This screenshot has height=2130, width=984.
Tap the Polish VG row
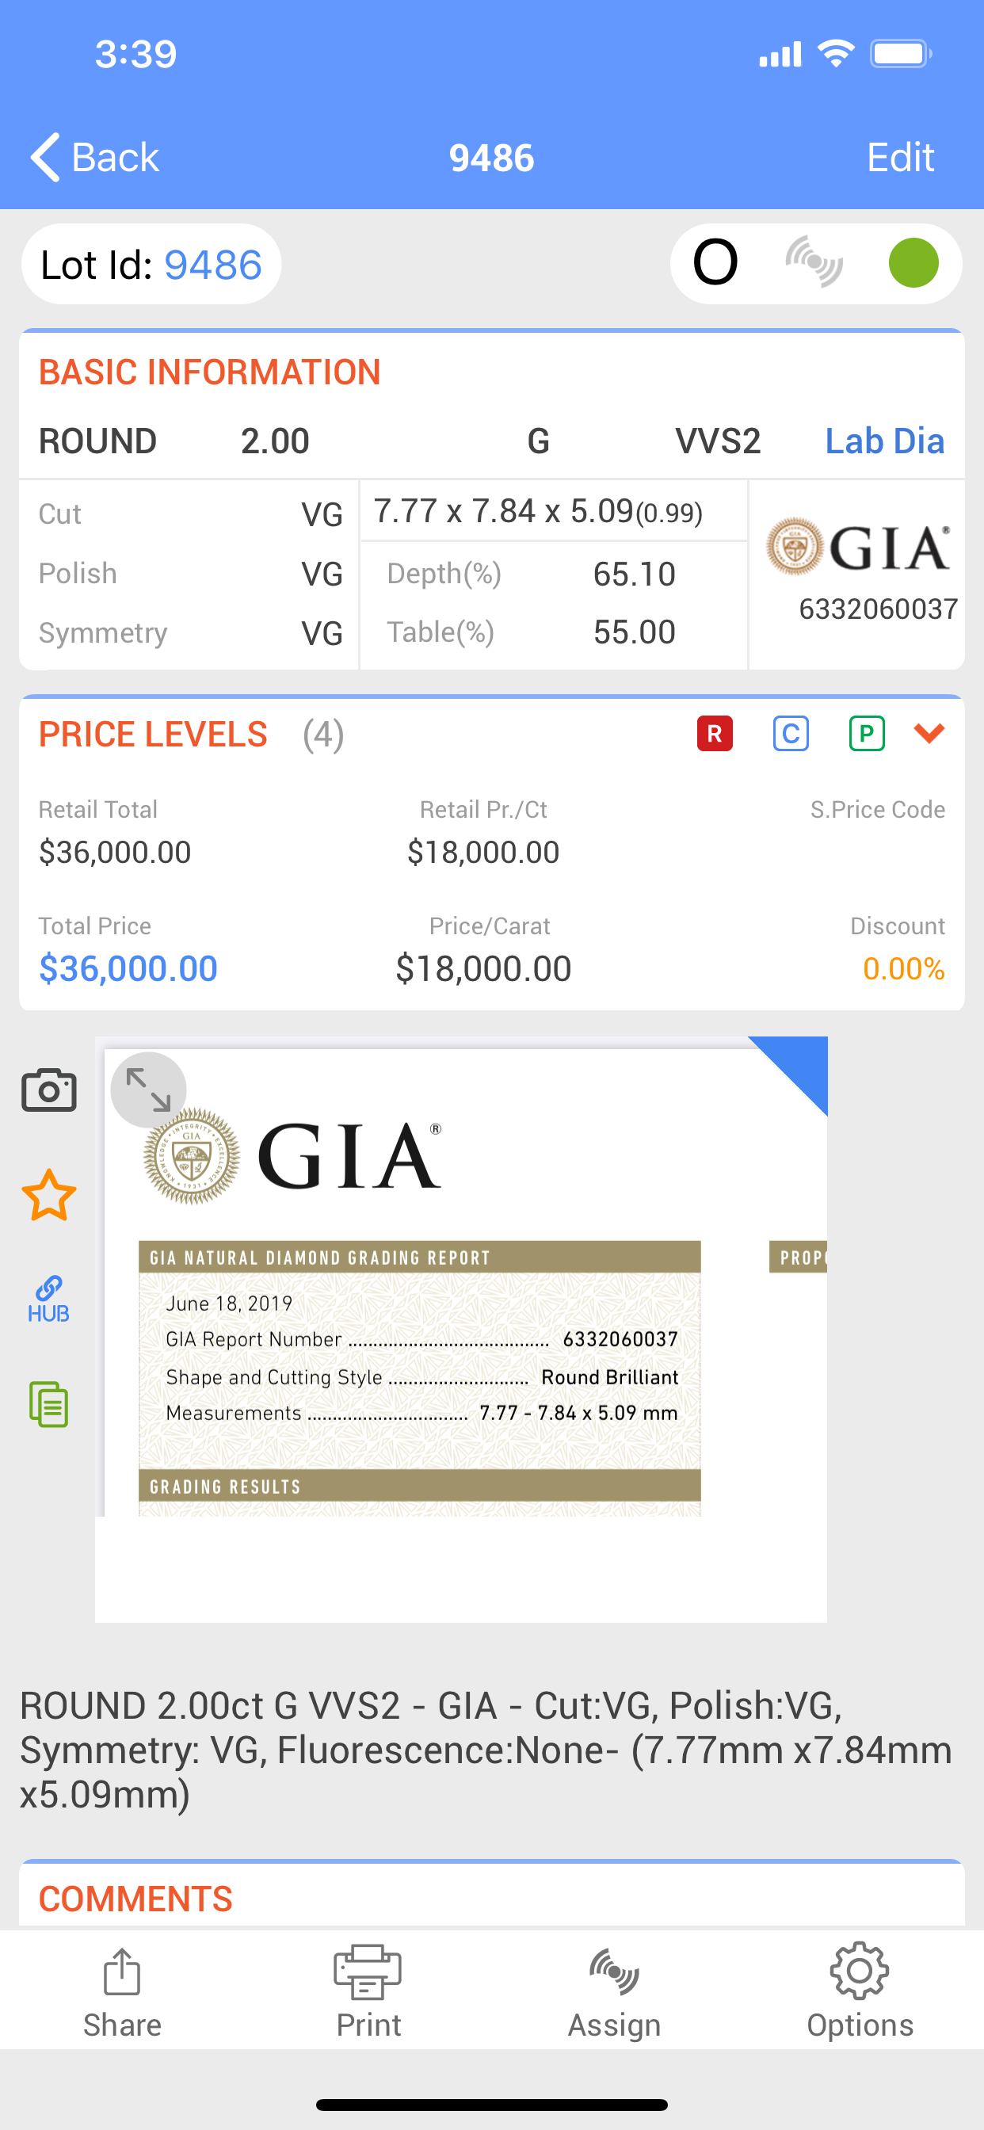[190, 574]
